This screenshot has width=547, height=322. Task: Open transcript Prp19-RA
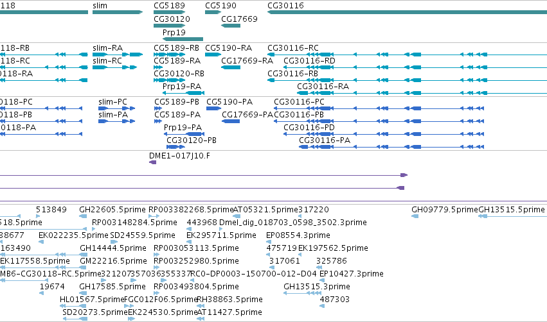pyautogui.click(x=181, y=87)
